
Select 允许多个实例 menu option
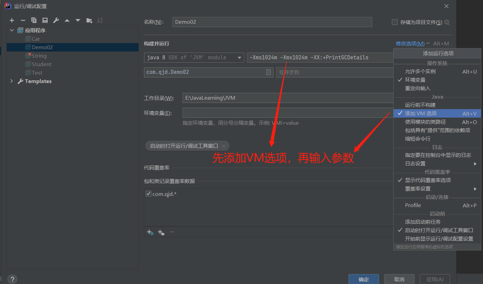[437, 72]
